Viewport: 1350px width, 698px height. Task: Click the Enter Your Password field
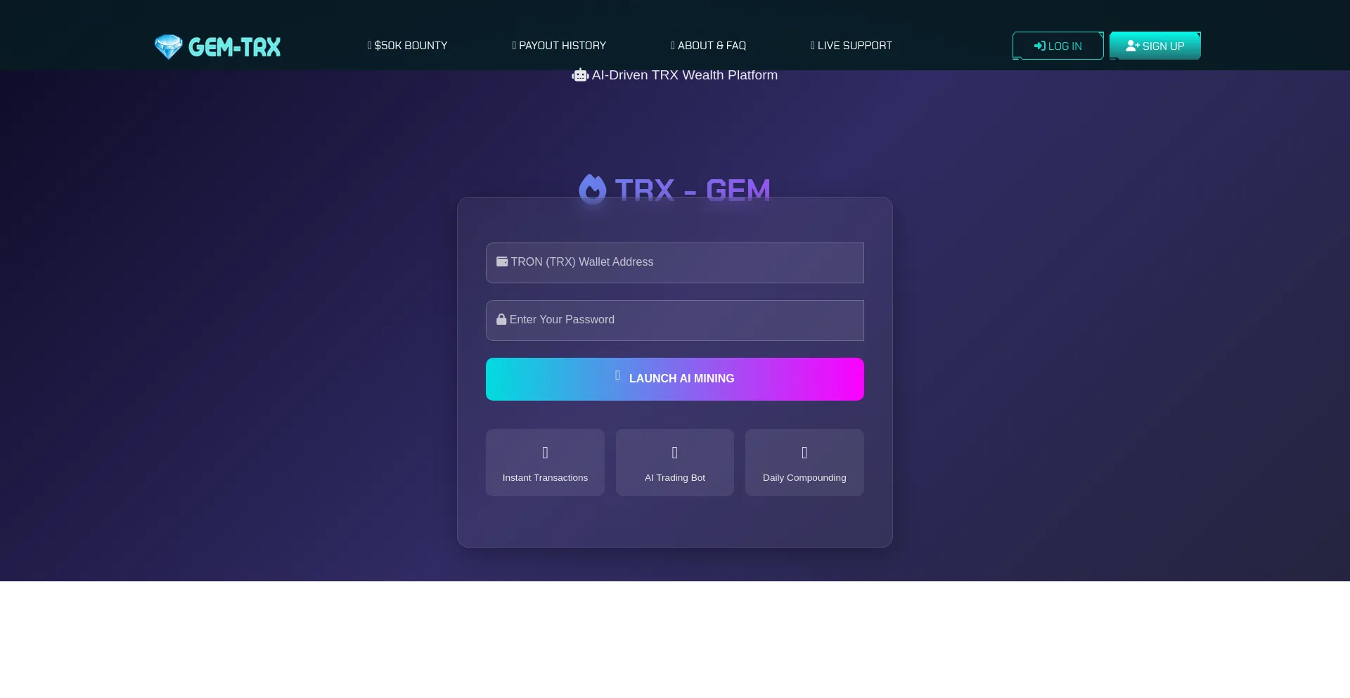[674, 321]
